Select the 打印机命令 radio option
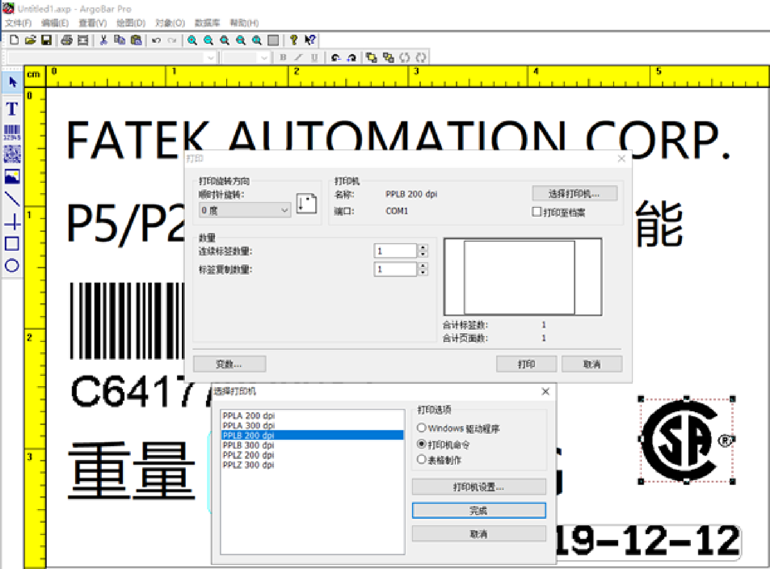The height and width of the screenshot is (569, 770). (421, 444)
